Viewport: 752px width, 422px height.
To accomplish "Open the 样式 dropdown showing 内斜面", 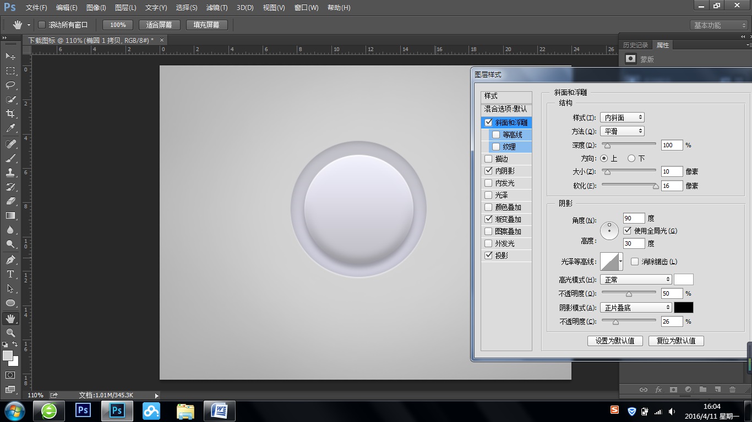I will [622, 118].
